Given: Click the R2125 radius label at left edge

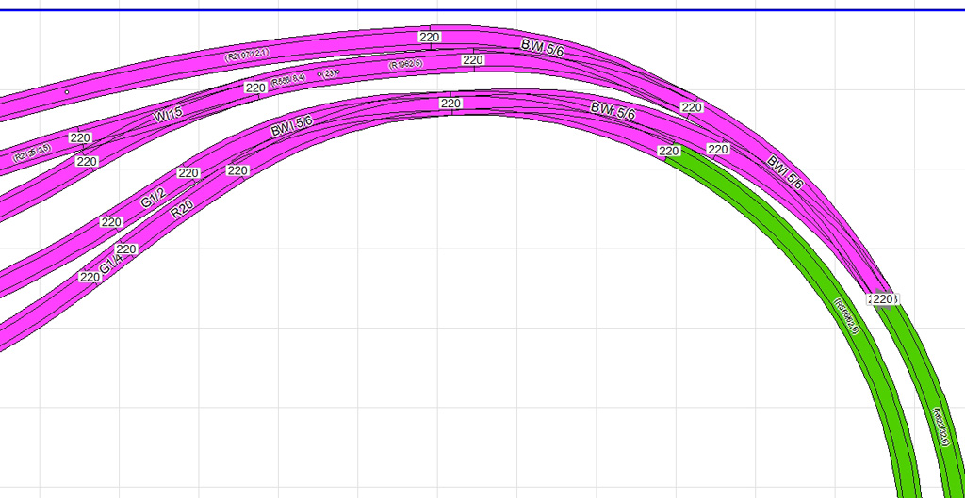Looking at the screenshot, I should click(31, 153).
